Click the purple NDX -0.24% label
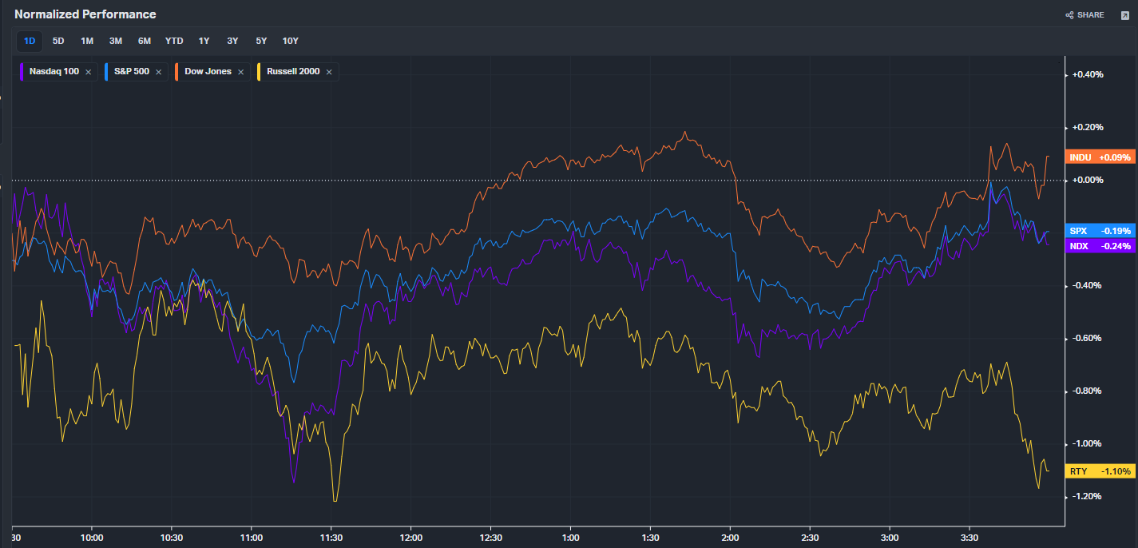Screen dimensions: 1138x548 (1100, 246)
